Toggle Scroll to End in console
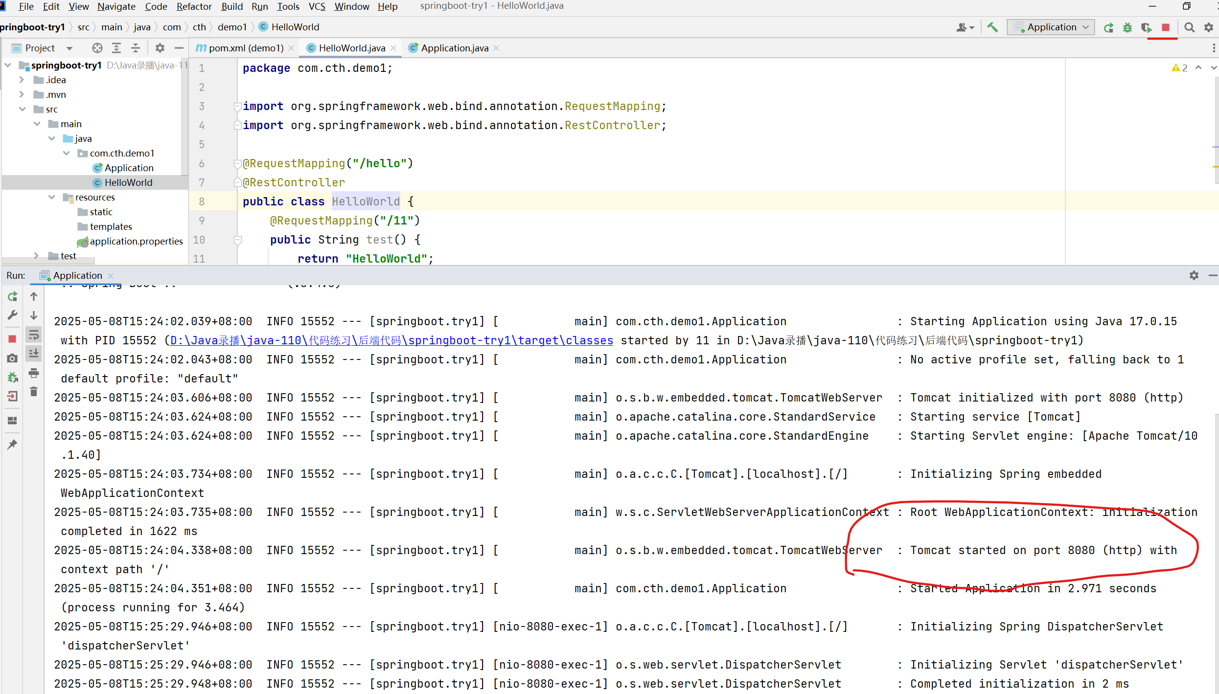The image size is (1219, 694). point(34,354)
